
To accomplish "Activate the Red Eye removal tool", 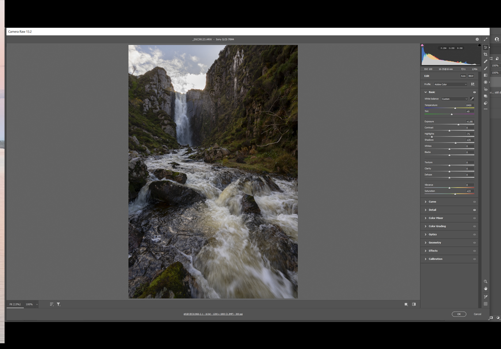I will point(486,89).
